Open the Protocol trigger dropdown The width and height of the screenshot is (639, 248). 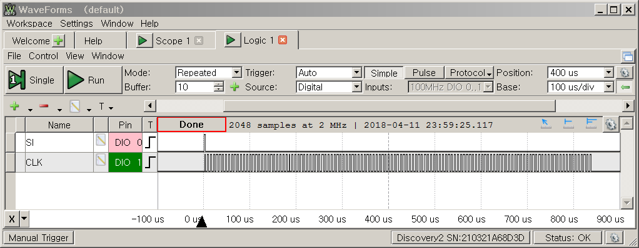coord(470,73)
